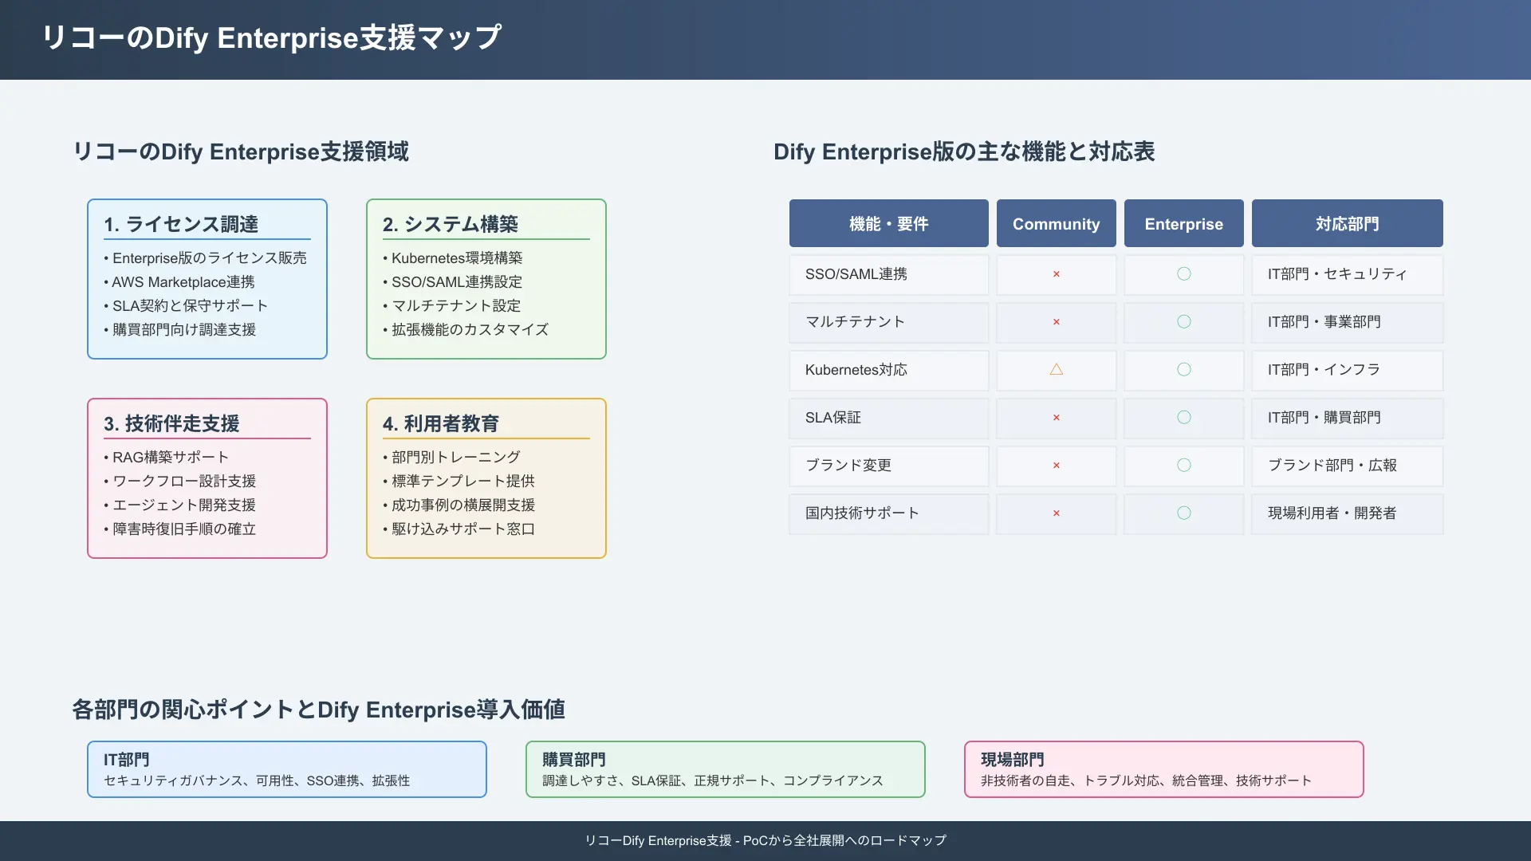This screenshot has width=1531, height=861.
Task: Click the ○ mark in Kubernetes対応 row
Action: [1184, 370]
